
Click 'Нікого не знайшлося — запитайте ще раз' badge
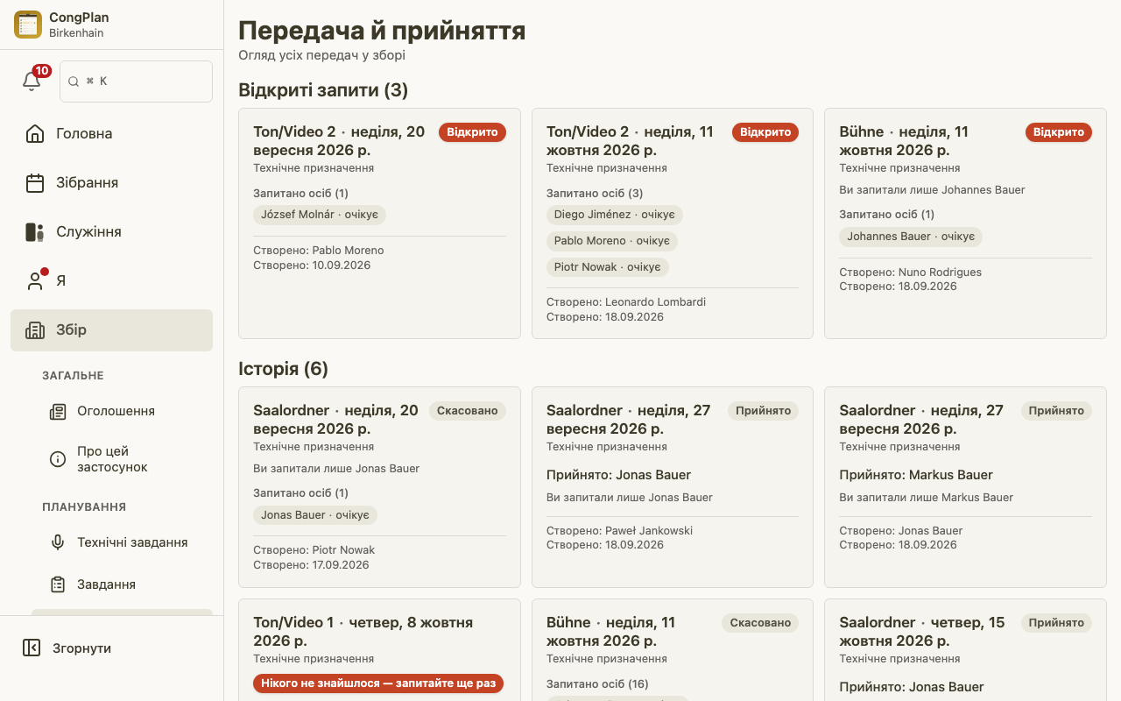point(378,683)
